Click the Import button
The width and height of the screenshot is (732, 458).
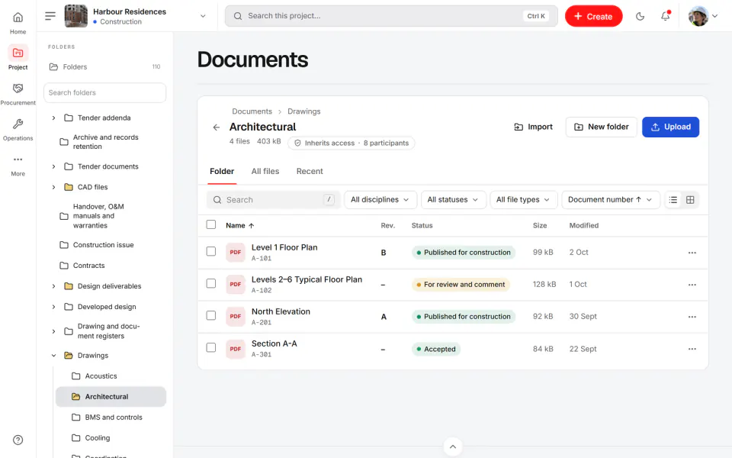533,127
